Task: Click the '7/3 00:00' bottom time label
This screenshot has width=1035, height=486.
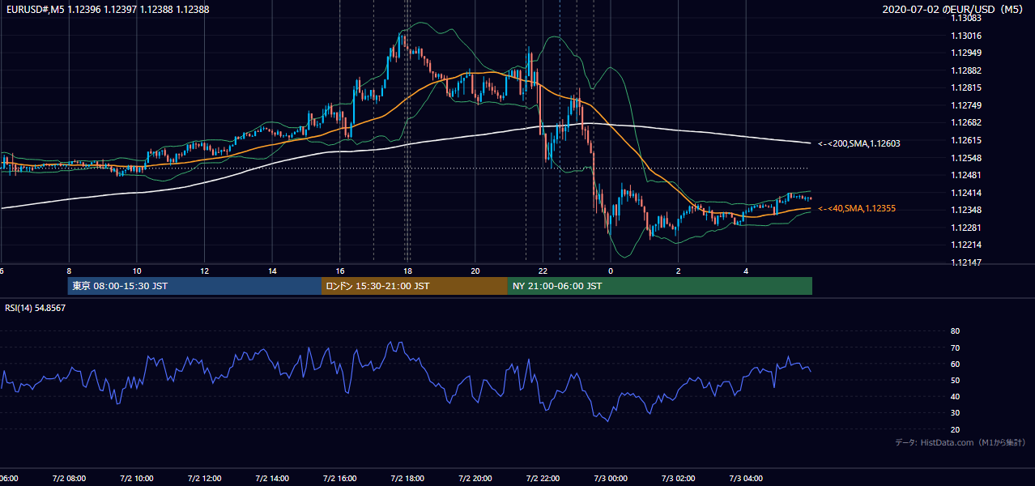Action: tap(611, 478)
